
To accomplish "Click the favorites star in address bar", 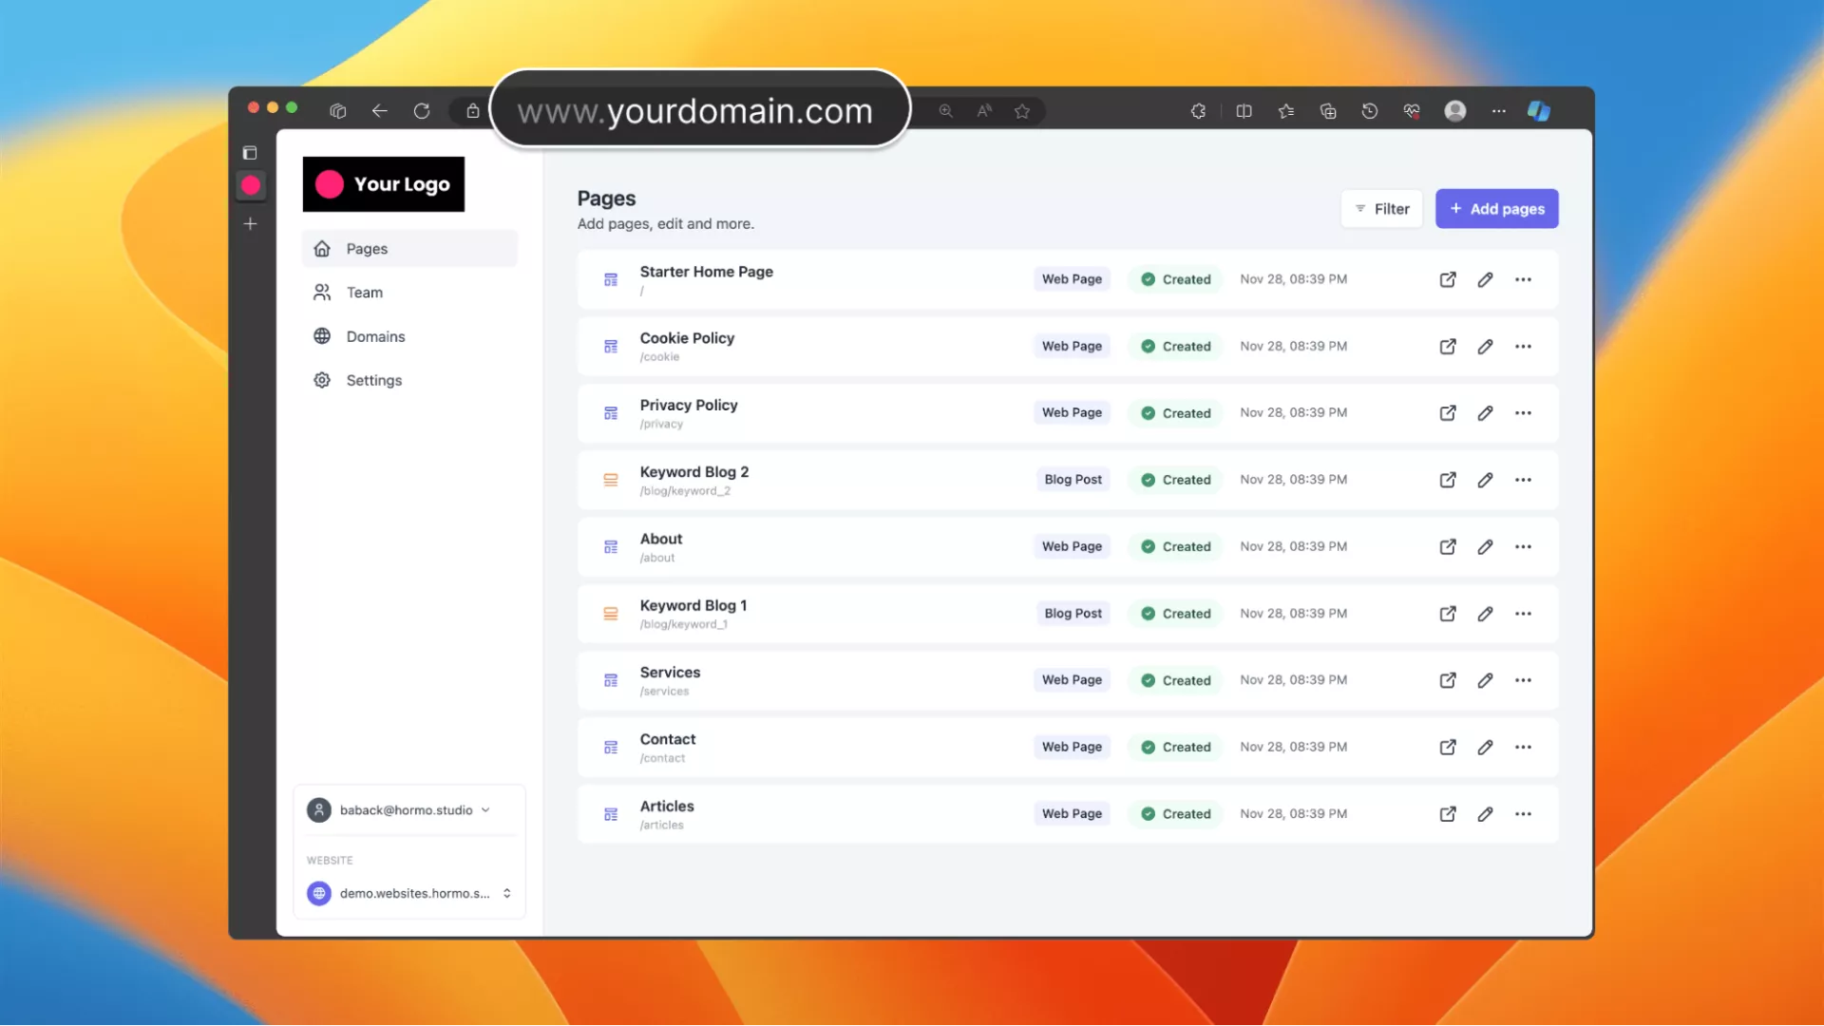I will 1021,111.
